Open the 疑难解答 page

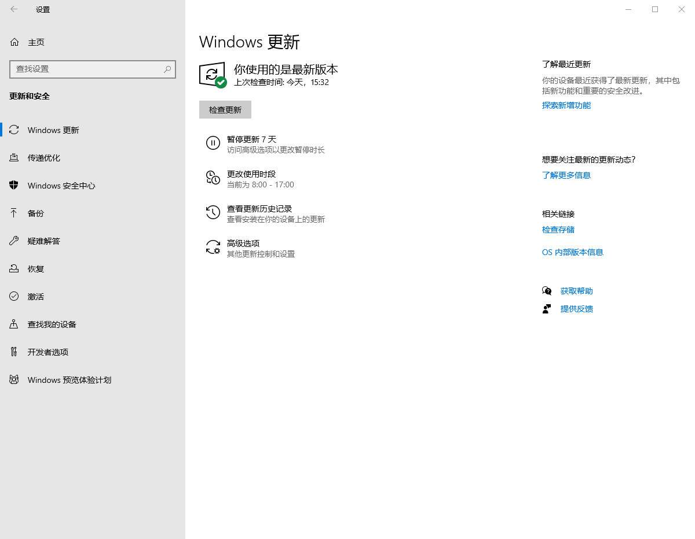tap(93, 241)
